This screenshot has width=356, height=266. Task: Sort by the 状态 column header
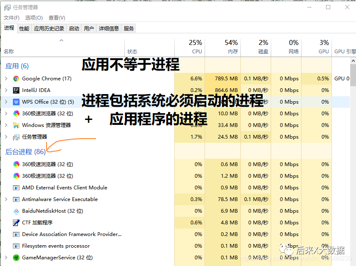(x=150, y=47)
